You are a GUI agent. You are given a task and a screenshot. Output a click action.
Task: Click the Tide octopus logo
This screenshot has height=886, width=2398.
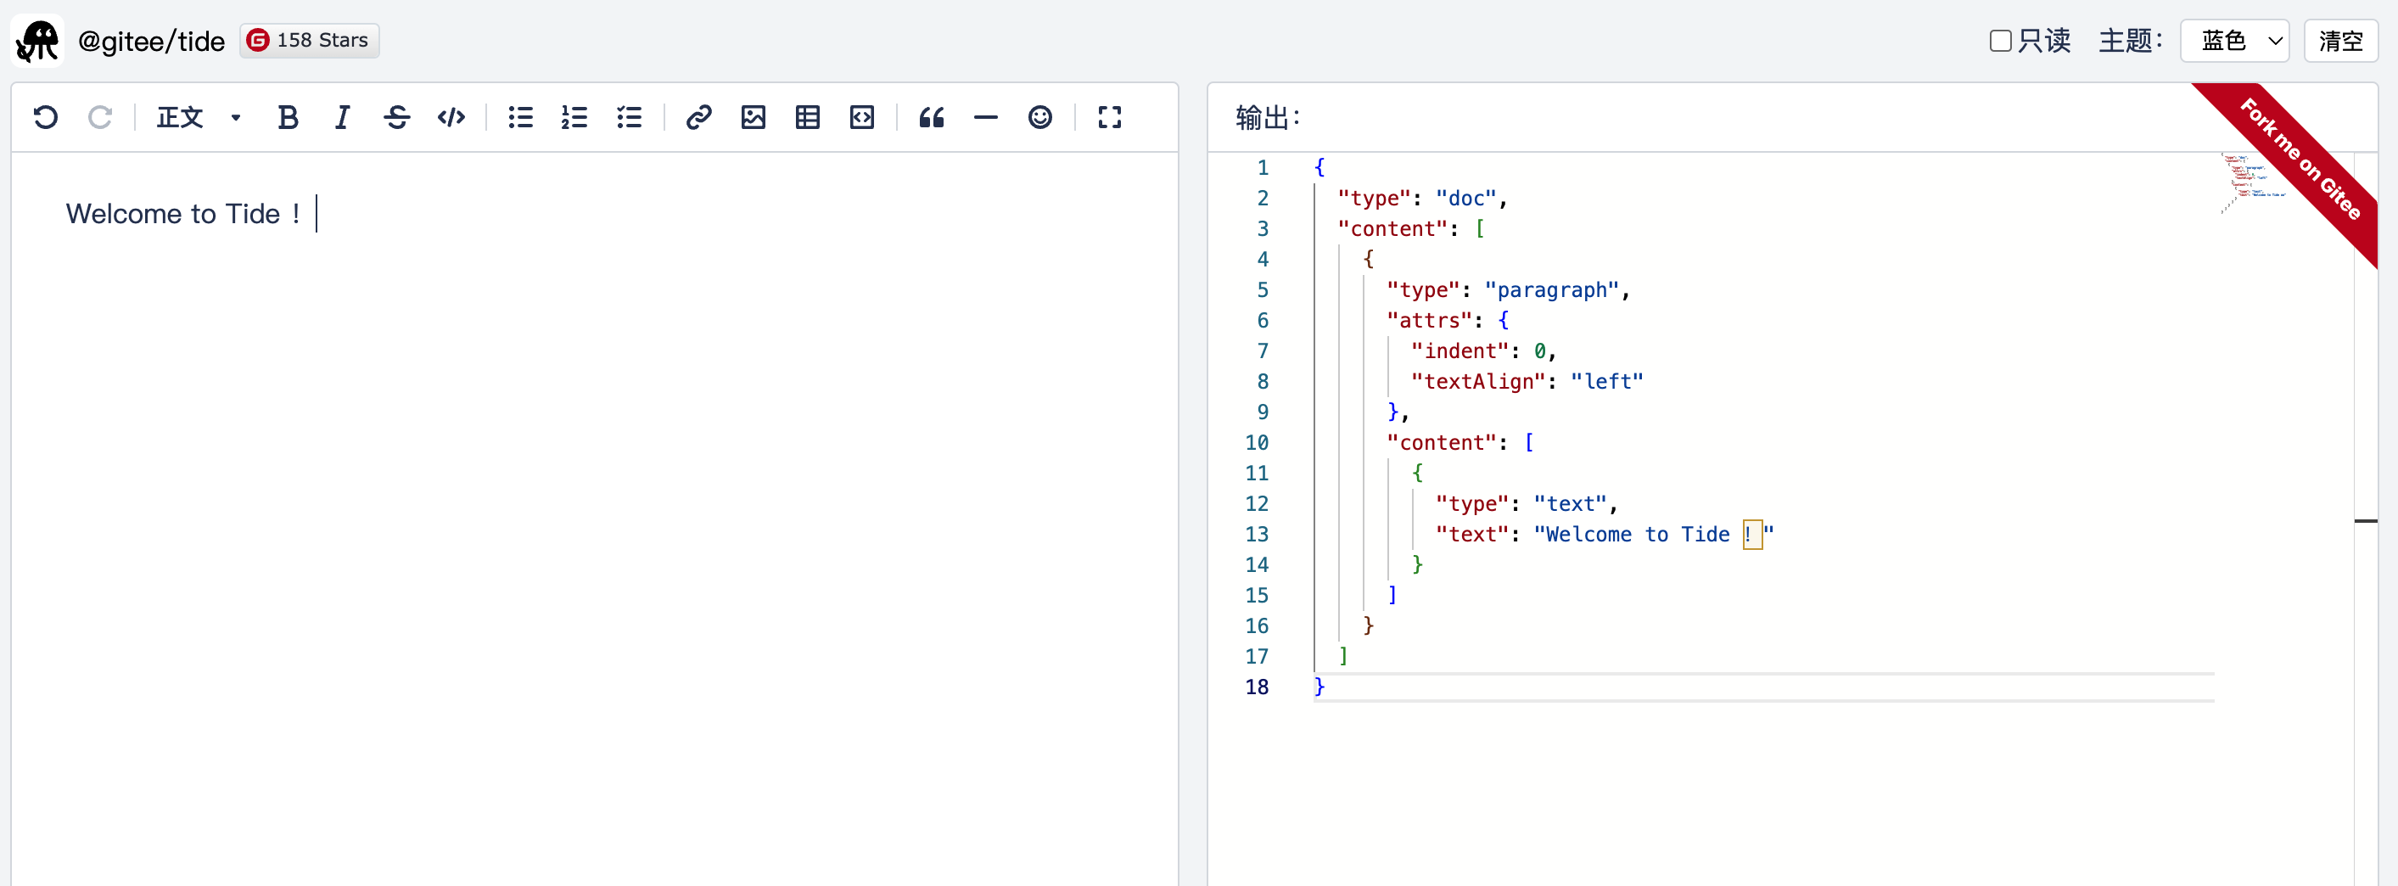click(37, 41)
